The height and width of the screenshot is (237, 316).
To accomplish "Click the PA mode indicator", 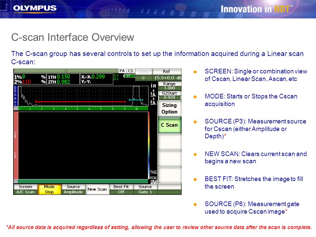I will pos(122,71).
